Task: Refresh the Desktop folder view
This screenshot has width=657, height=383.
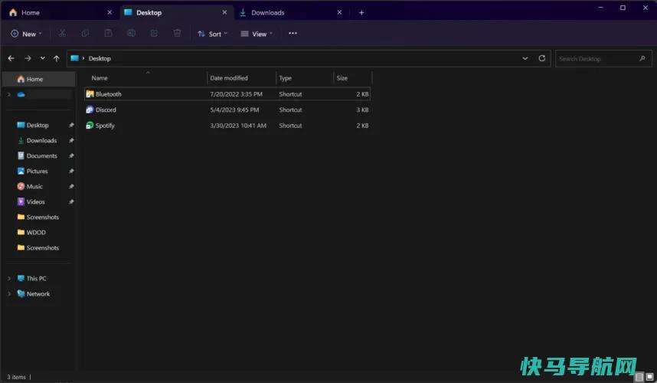Action: coord(542,58)
